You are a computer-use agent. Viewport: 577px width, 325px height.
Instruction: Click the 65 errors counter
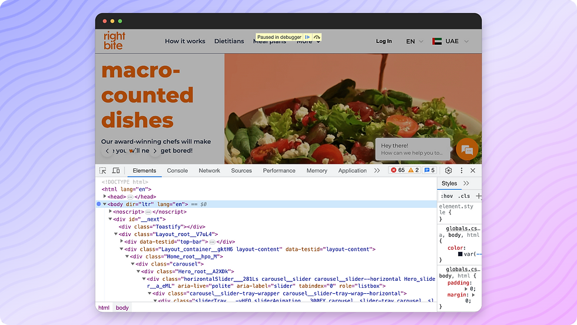coord(397,170)
